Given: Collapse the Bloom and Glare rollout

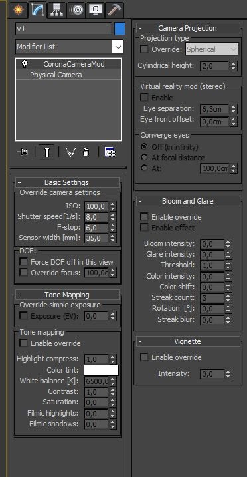Looking at the screenshot, I should pyautogui.click(x=188, y=201).
